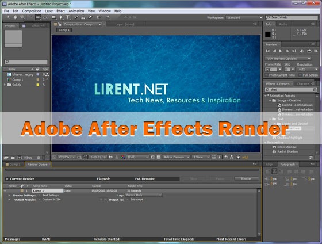The width and height of the screenshot is (322, 244).
Task: Step to next frame in Preview
Action: click(x=287, y=51)
